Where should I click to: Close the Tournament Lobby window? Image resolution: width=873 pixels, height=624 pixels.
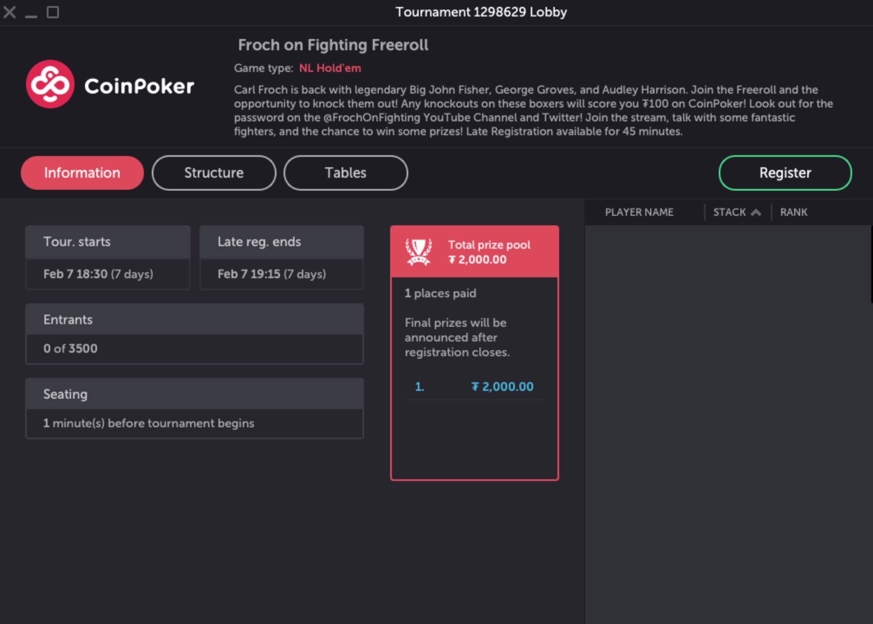[10, 12]
